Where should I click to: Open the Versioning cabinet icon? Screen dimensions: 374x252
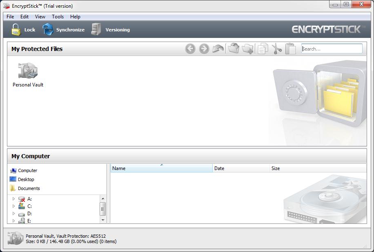click(x=96, y=29)
